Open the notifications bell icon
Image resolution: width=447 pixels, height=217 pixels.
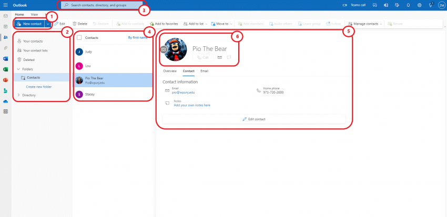pos(409,5)
